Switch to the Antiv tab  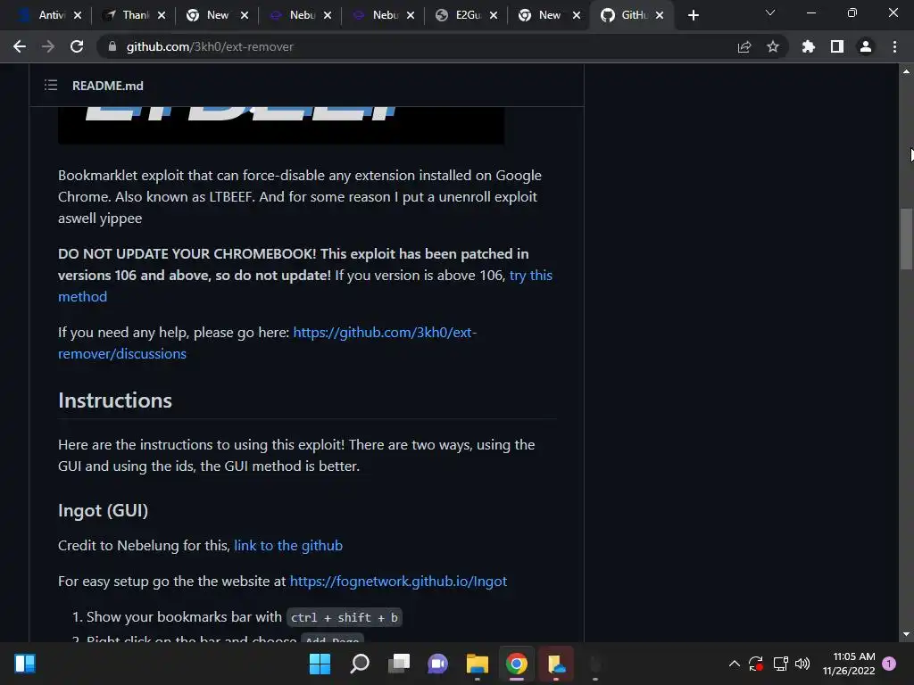click(x=46, y=15)
